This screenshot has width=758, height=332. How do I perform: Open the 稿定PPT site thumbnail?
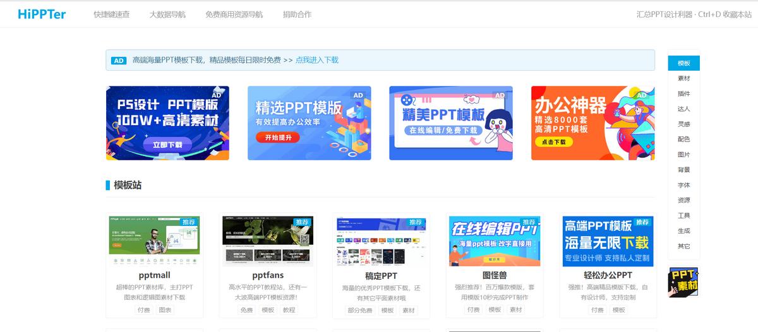click(x=381, y=242)
